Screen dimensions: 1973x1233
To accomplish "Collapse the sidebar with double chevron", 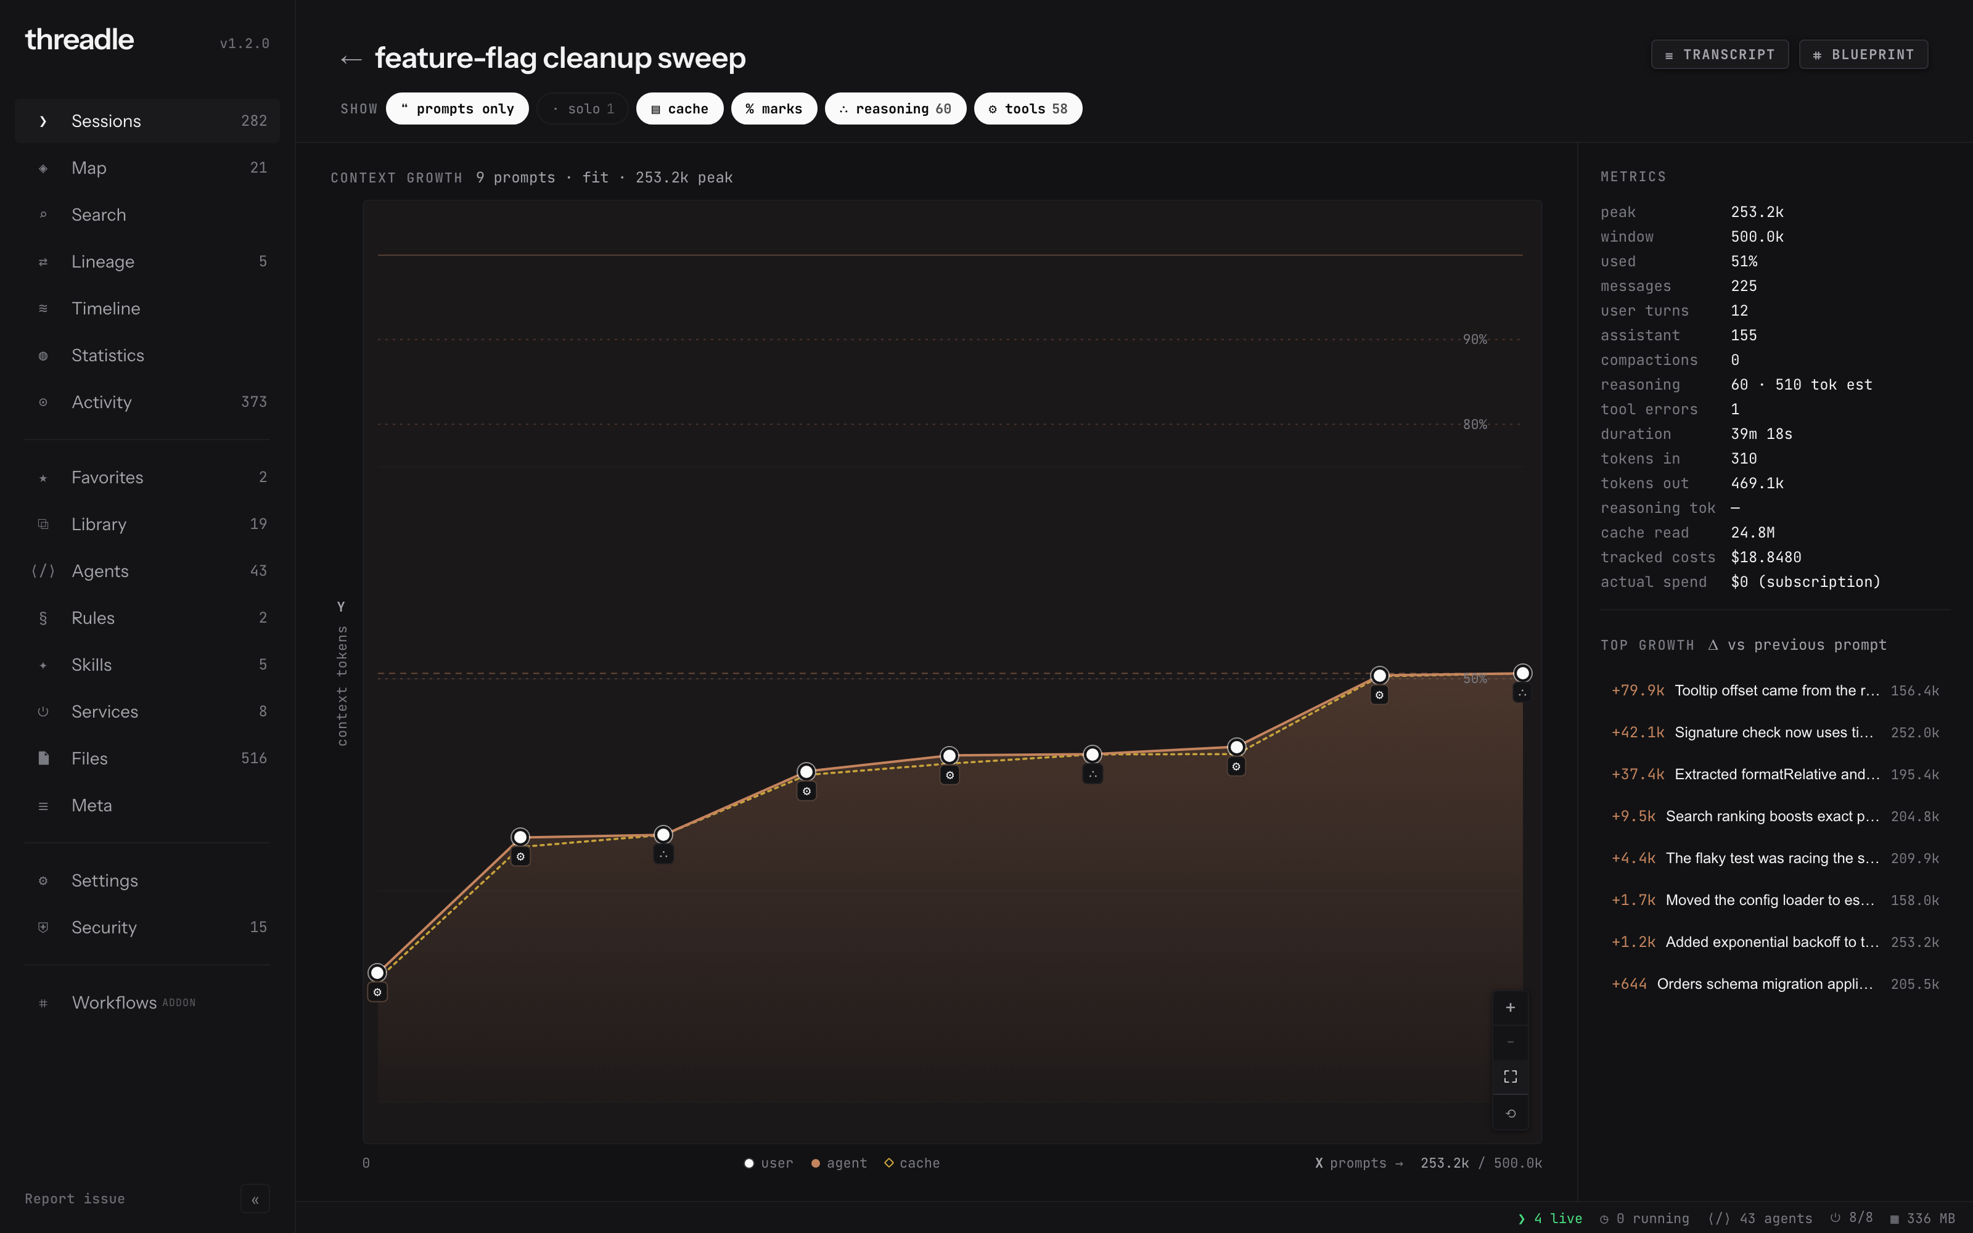I will 255,1200.
